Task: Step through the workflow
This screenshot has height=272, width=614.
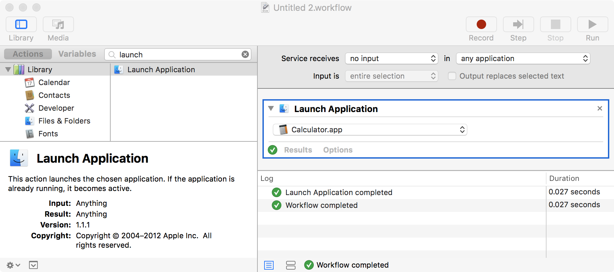Action: pyautogui.click(x=518, y=25)
